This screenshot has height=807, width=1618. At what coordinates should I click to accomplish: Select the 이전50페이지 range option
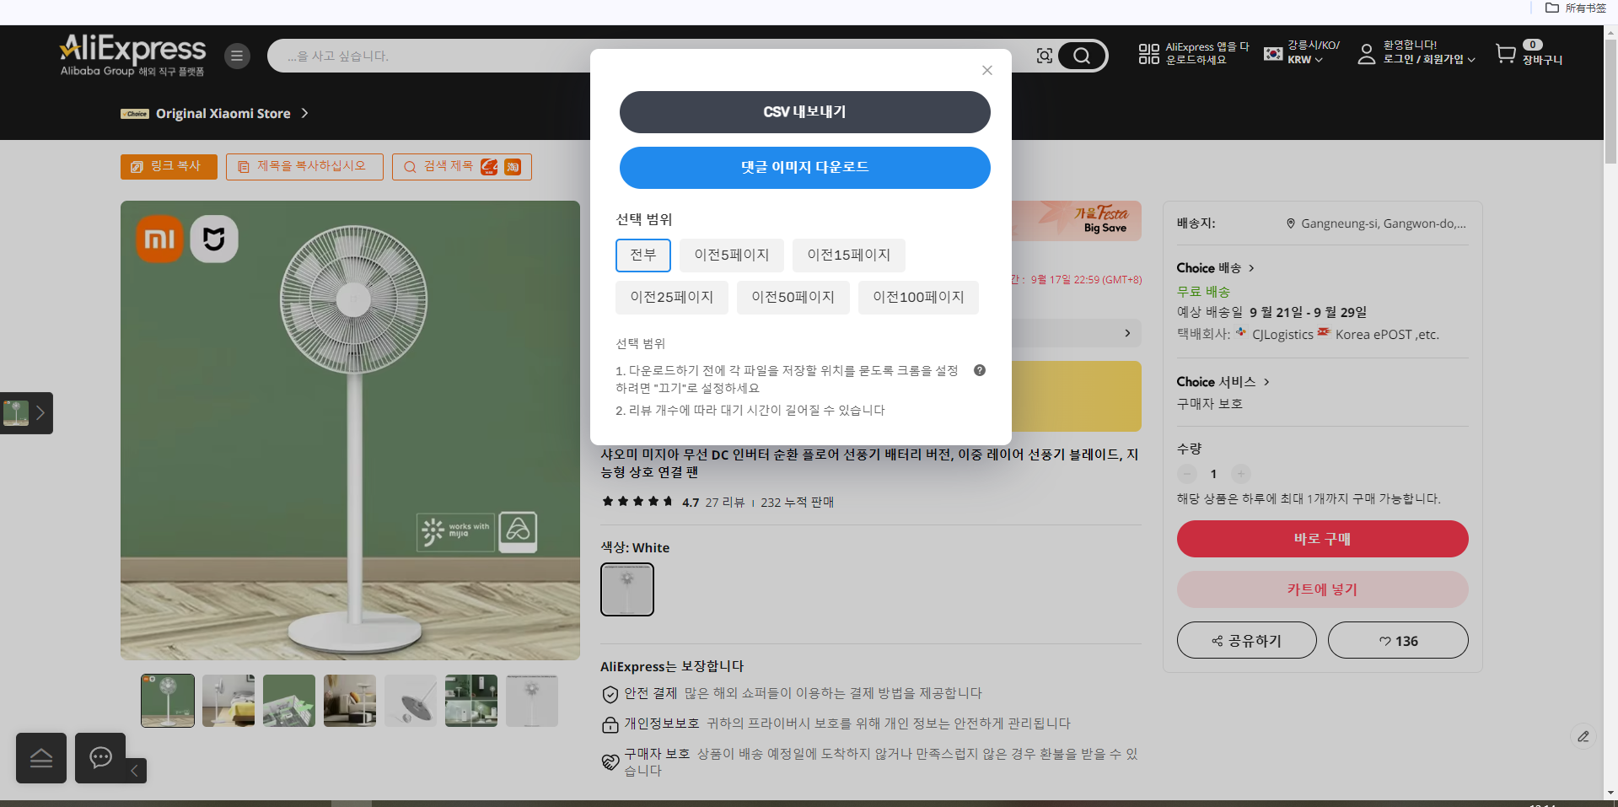point(793,298)
